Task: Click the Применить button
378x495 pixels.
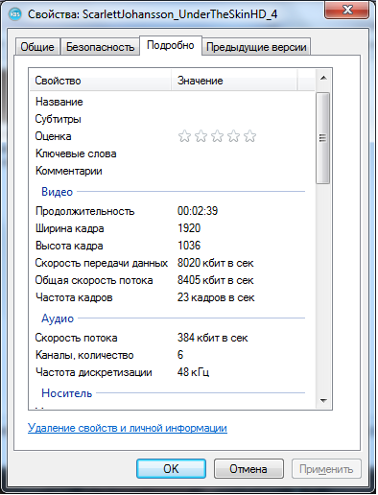Action: [x=326, y=469]
